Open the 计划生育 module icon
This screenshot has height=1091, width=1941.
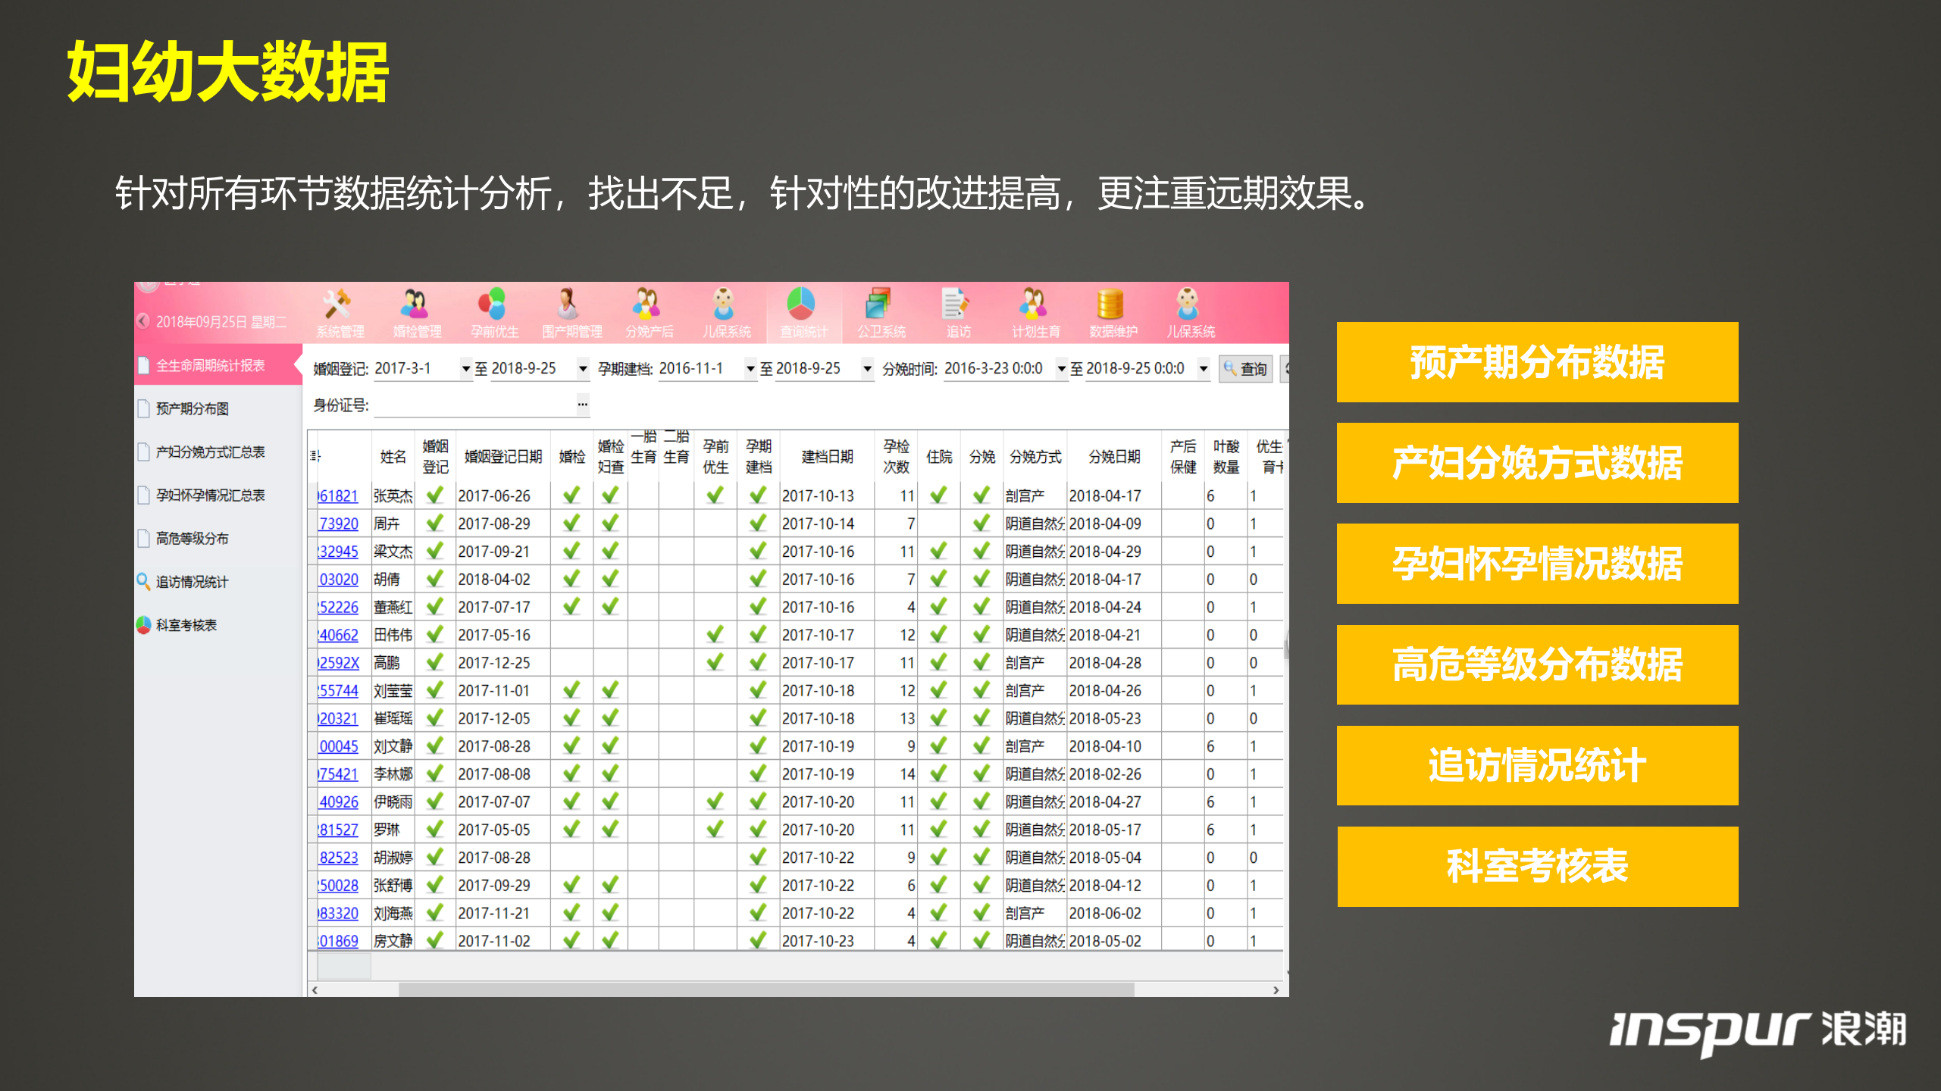[x=1035, y=311]
